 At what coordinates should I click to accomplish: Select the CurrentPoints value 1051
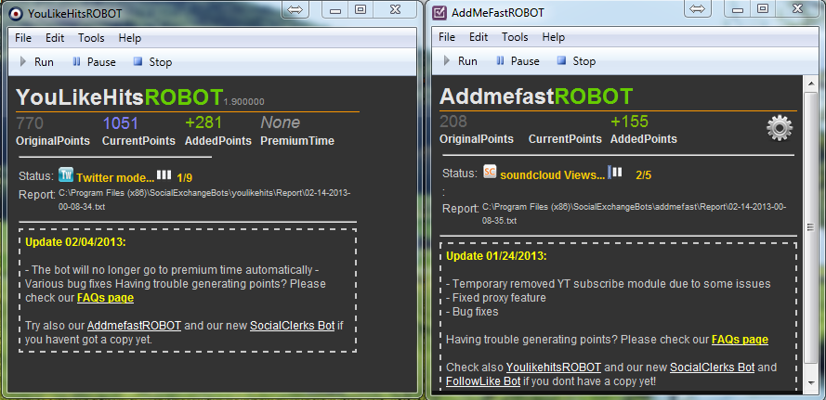121,123
